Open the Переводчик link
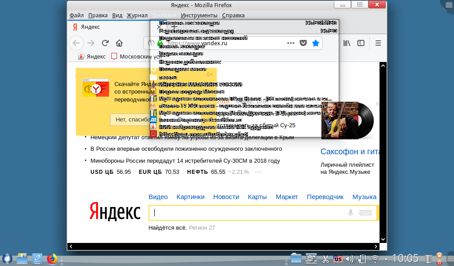Image resolution: width=454 pixels, height=266 pixels. point(325,197)
